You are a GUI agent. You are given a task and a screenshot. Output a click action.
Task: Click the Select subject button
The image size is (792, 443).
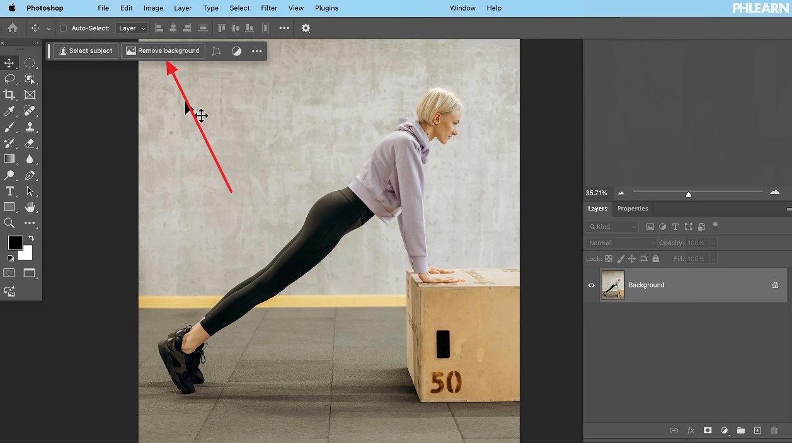(x=86, y=51)
